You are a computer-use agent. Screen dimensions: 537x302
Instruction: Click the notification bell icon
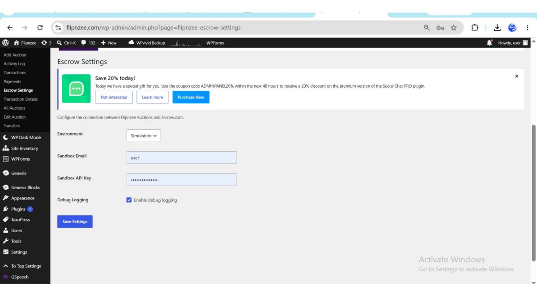click(x=489, y=43)
